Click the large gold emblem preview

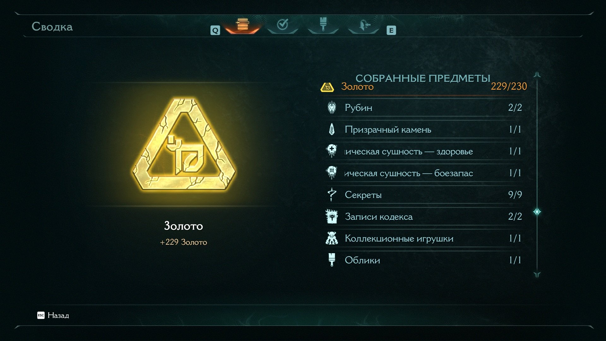184,145
